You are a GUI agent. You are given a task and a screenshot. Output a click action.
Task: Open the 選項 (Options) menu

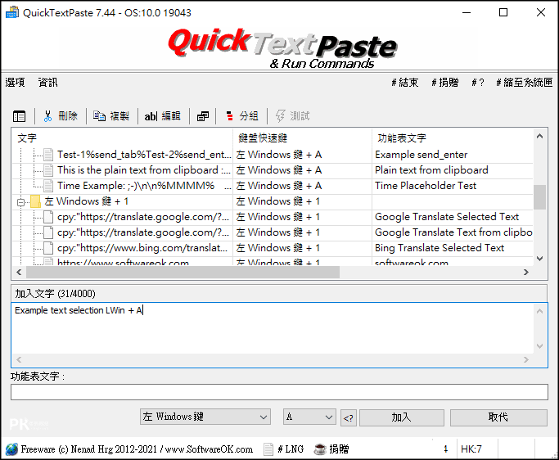coord(15,83)
